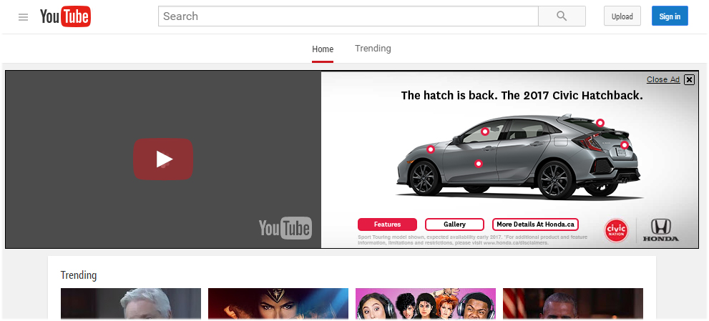Click the X icon to close ad
Image resolution: width=709 pixels, height=321 pixels.
(689, 79)
